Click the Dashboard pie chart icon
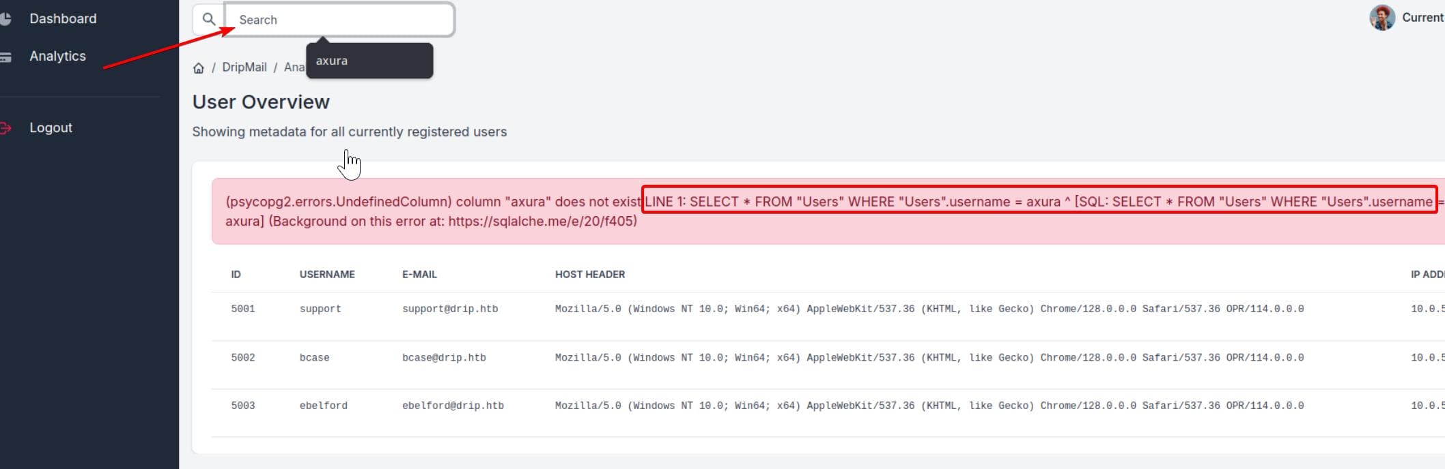Screen dimensions: 1445x469 pos(5,19)
